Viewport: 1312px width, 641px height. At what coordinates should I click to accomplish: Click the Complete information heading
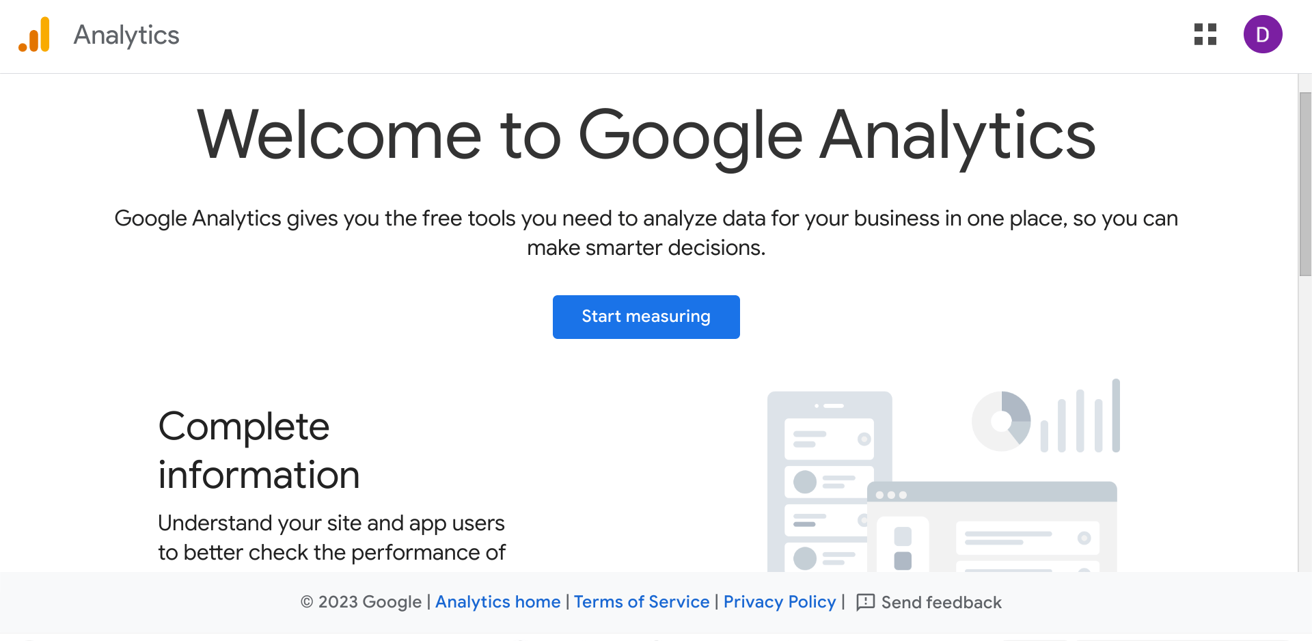click(258, 451)
